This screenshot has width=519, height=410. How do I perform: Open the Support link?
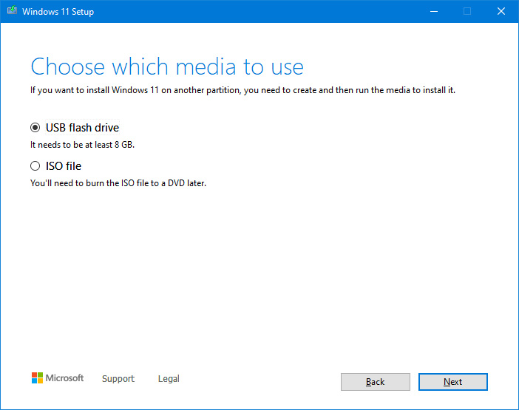click(118, 379)
